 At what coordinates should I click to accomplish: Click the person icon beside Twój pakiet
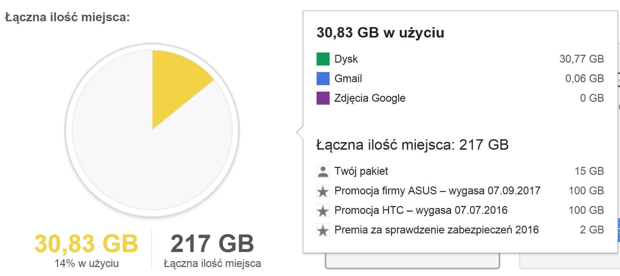(323, 171)
